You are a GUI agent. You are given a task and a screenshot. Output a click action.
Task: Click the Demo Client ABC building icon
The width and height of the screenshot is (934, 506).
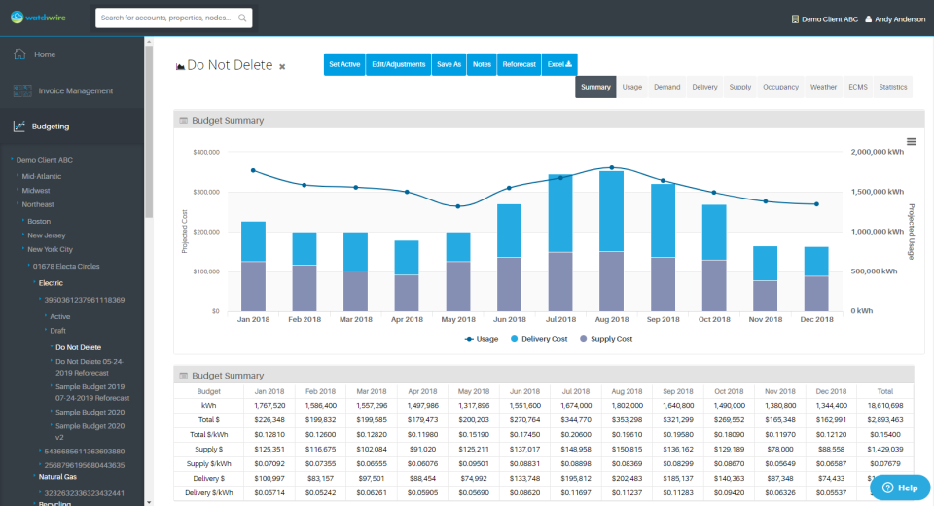(795, 19)
